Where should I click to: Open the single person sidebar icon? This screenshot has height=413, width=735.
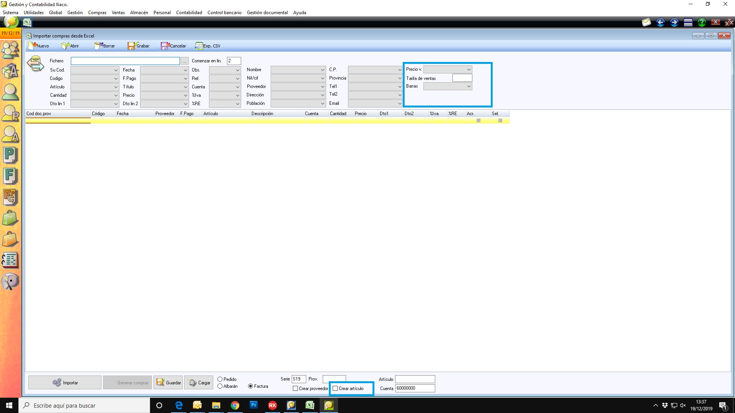(x=10, y=92)
